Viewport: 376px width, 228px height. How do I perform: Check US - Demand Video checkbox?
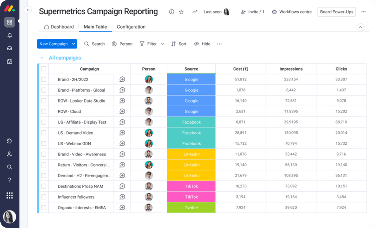click(44, 133)
